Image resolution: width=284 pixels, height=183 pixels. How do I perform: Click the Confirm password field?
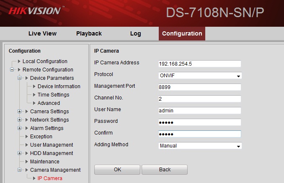click(x=200, y=134)
